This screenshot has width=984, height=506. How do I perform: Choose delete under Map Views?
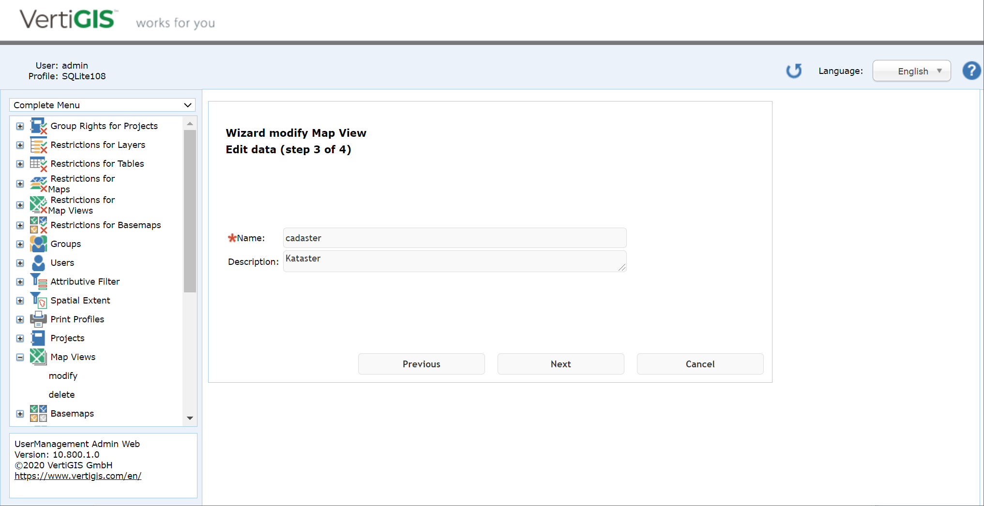click(x=61, y=394)
